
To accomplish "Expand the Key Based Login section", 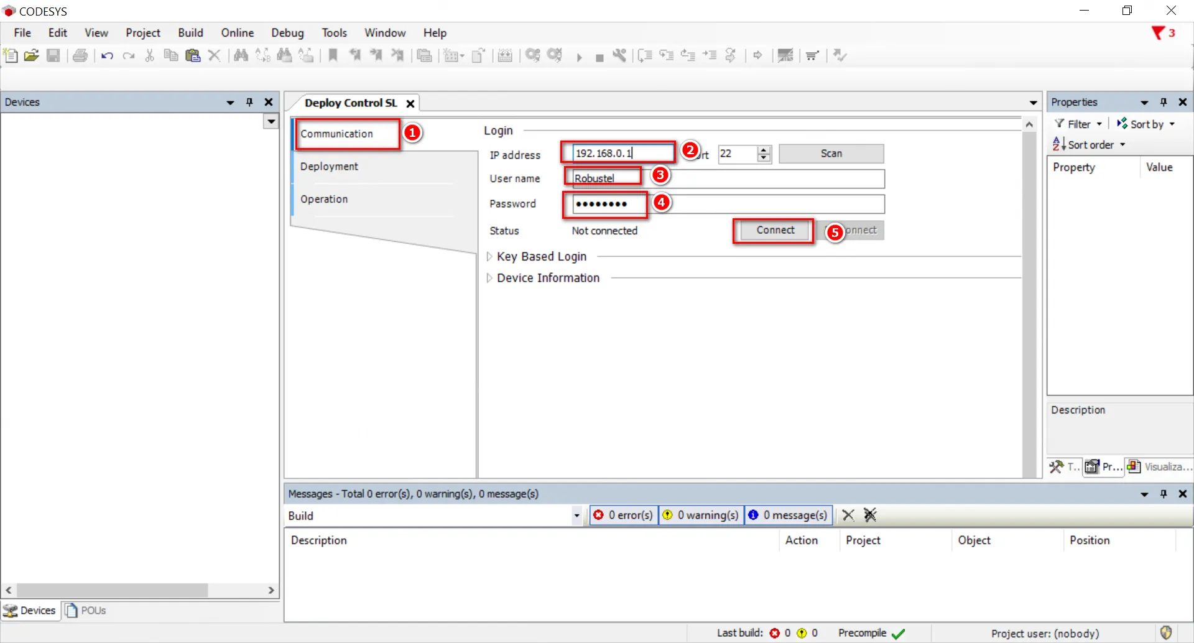I will (489, 256).
